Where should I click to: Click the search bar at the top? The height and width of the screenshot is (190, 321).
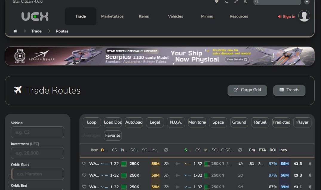(277, 2)
